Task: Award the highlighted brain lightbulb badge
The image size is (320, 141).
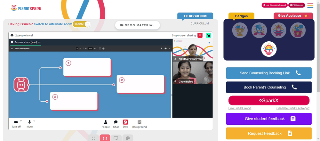Action: pos(269,49)
